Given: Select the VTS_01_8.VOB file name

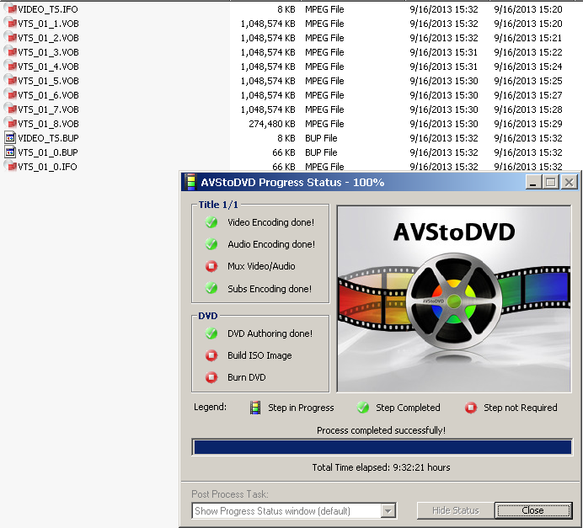Looking at the screenshot, I should (x=48, y=124).
